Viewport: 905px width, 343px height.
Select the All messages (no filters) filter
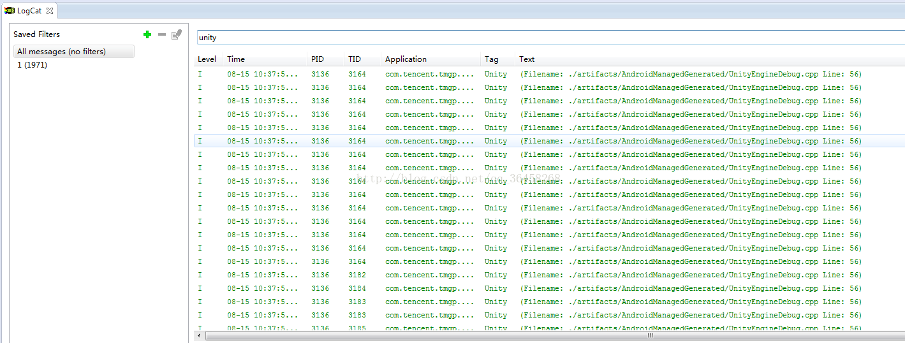pos(74,52)
